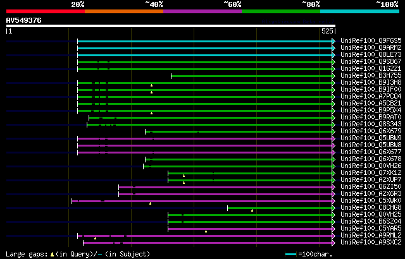Screen dimensions: 405x259
Task: Select the UniRef100_B3H755 label
Action: click(371, 76)
